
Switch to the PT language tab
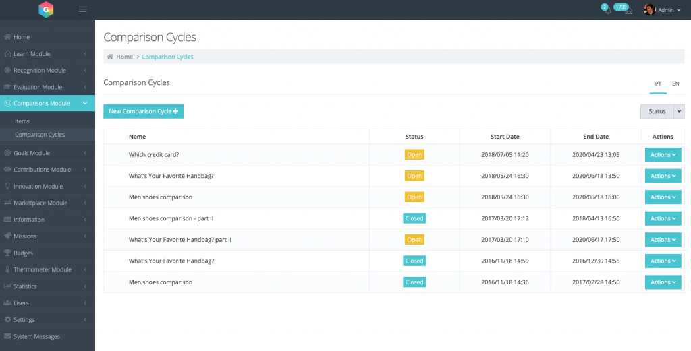658,84
